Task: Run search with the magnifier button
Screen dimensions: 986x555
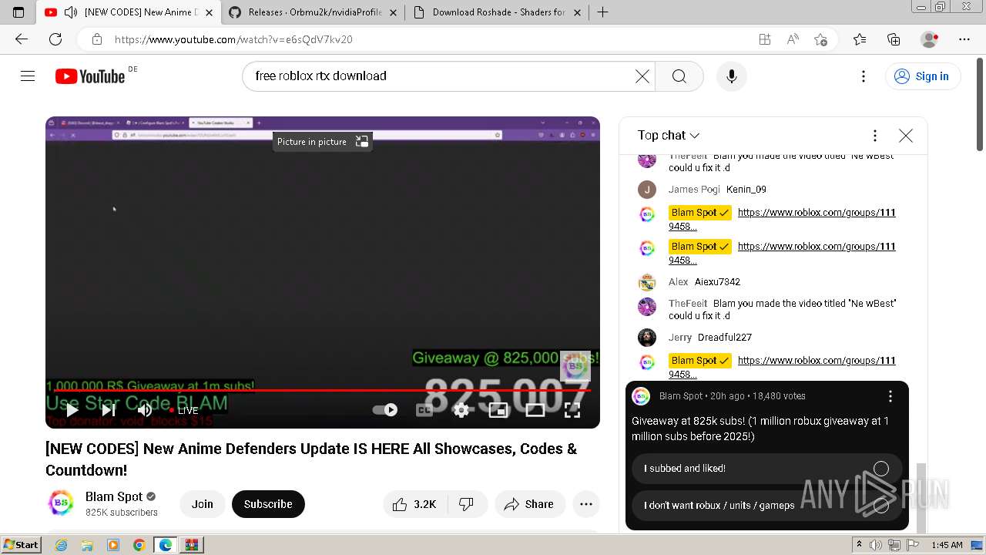Action: click(679, 76)
